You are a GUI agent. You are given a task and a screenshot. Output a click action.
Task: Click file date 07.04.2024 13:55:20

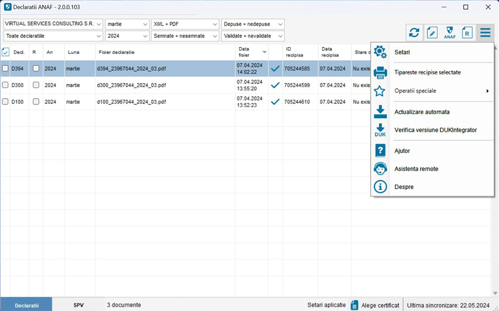coord(249,85)
